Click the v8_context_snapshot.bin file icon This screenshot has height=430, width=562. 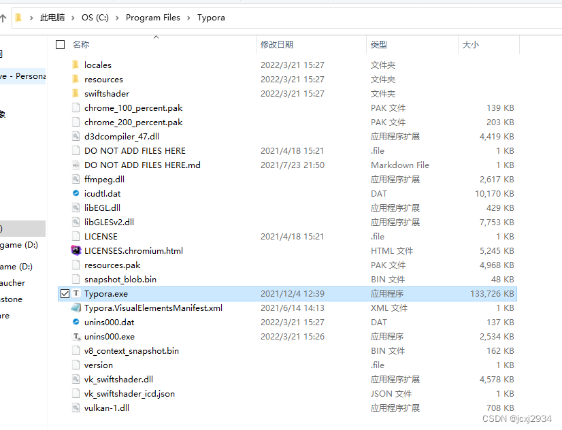coord(76,351)
